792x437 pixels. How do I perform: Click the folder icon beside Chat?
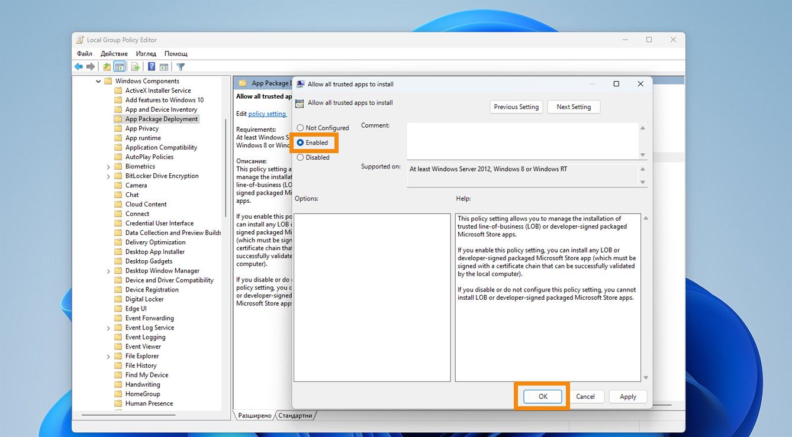click(x=118, y=195)
